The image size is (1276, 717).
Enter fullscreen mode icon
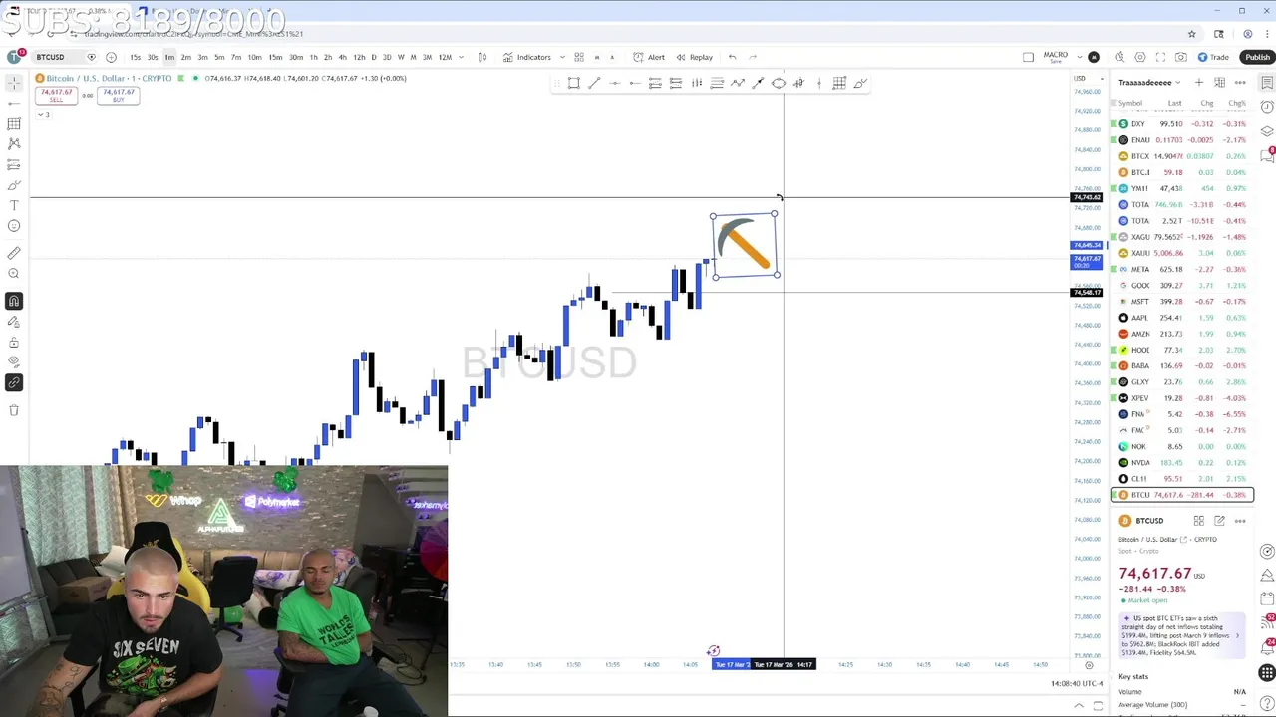[1161, 57]
